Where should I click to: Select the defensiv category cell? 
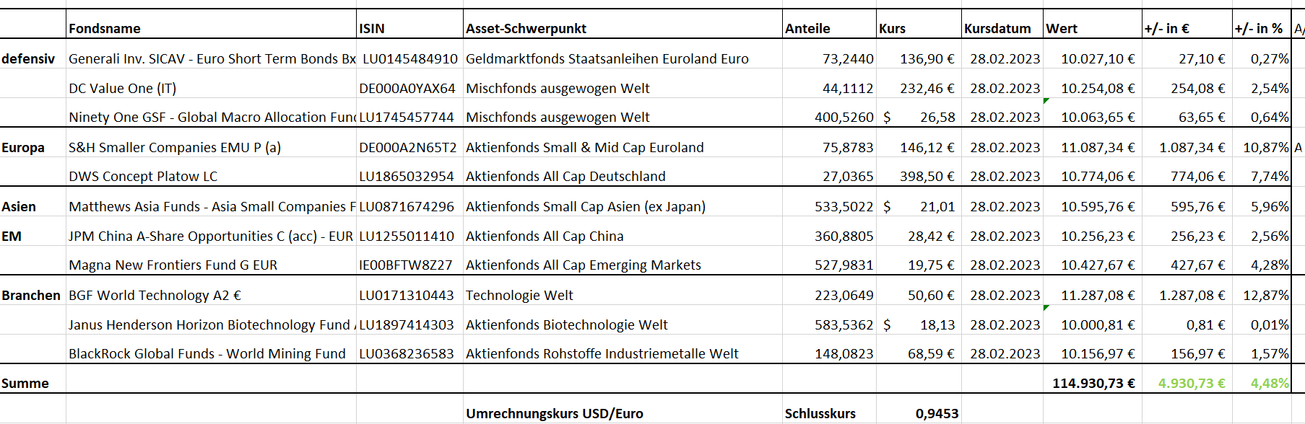29,59
